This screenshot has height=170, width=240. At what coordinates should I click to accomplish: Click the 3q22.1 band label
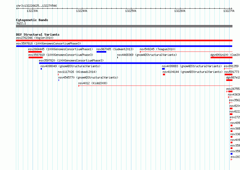click(x=21, y=23)
